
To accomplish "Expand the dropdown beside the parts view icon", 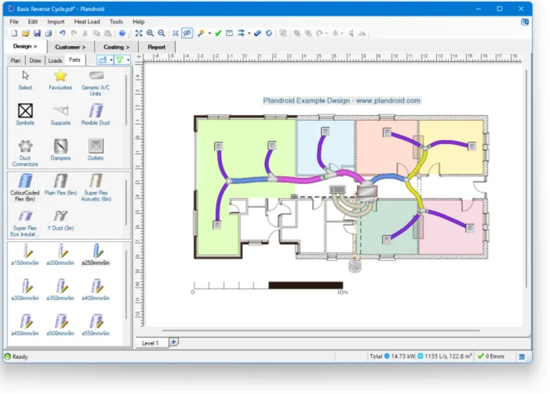I will pos(111,60).
